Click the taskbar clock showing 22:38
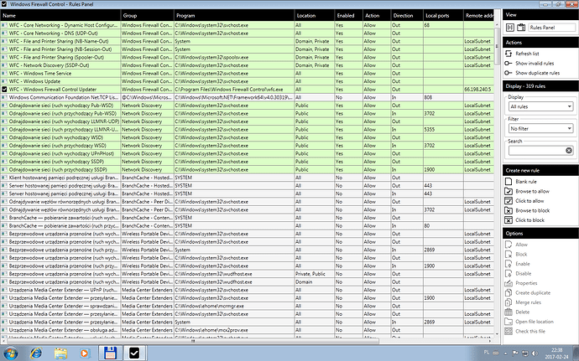 pyautogui.click(x=557, y=353)
